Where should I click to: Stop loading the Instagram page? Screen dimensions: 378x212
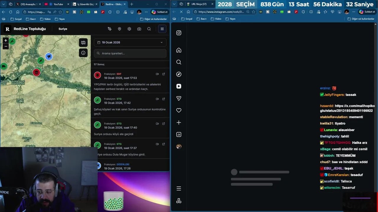click(x=181, y=12)
